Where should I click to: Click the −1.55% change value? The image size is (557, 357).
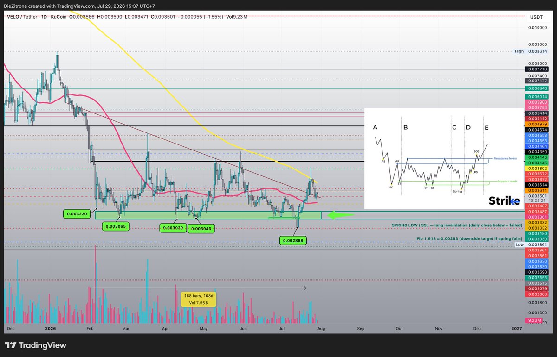point(213,17)
